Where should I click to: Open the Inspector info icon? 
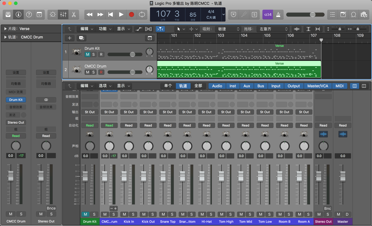coord(18,15)
